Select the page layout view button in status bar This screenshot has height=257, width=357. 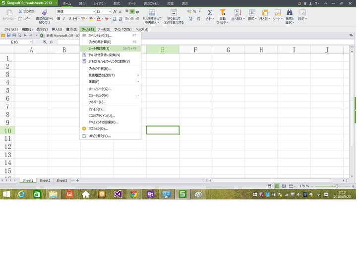pyautogui.click(x=284, y=186)
